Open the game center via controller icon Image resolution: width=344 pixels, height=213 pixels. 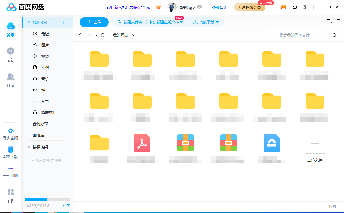(283, 7)
